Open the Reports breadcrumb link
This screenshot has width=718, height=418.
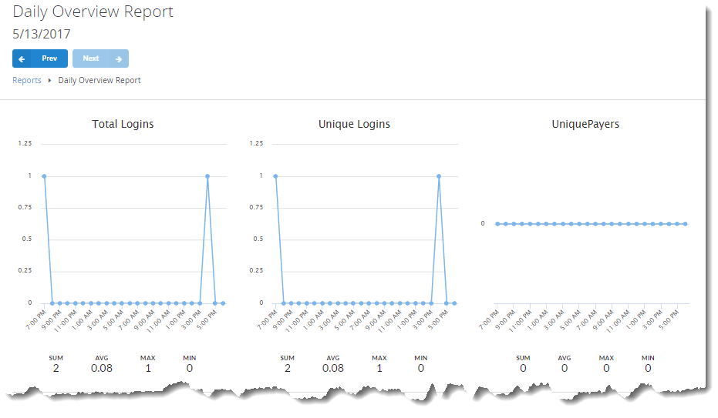pos(26,80)
